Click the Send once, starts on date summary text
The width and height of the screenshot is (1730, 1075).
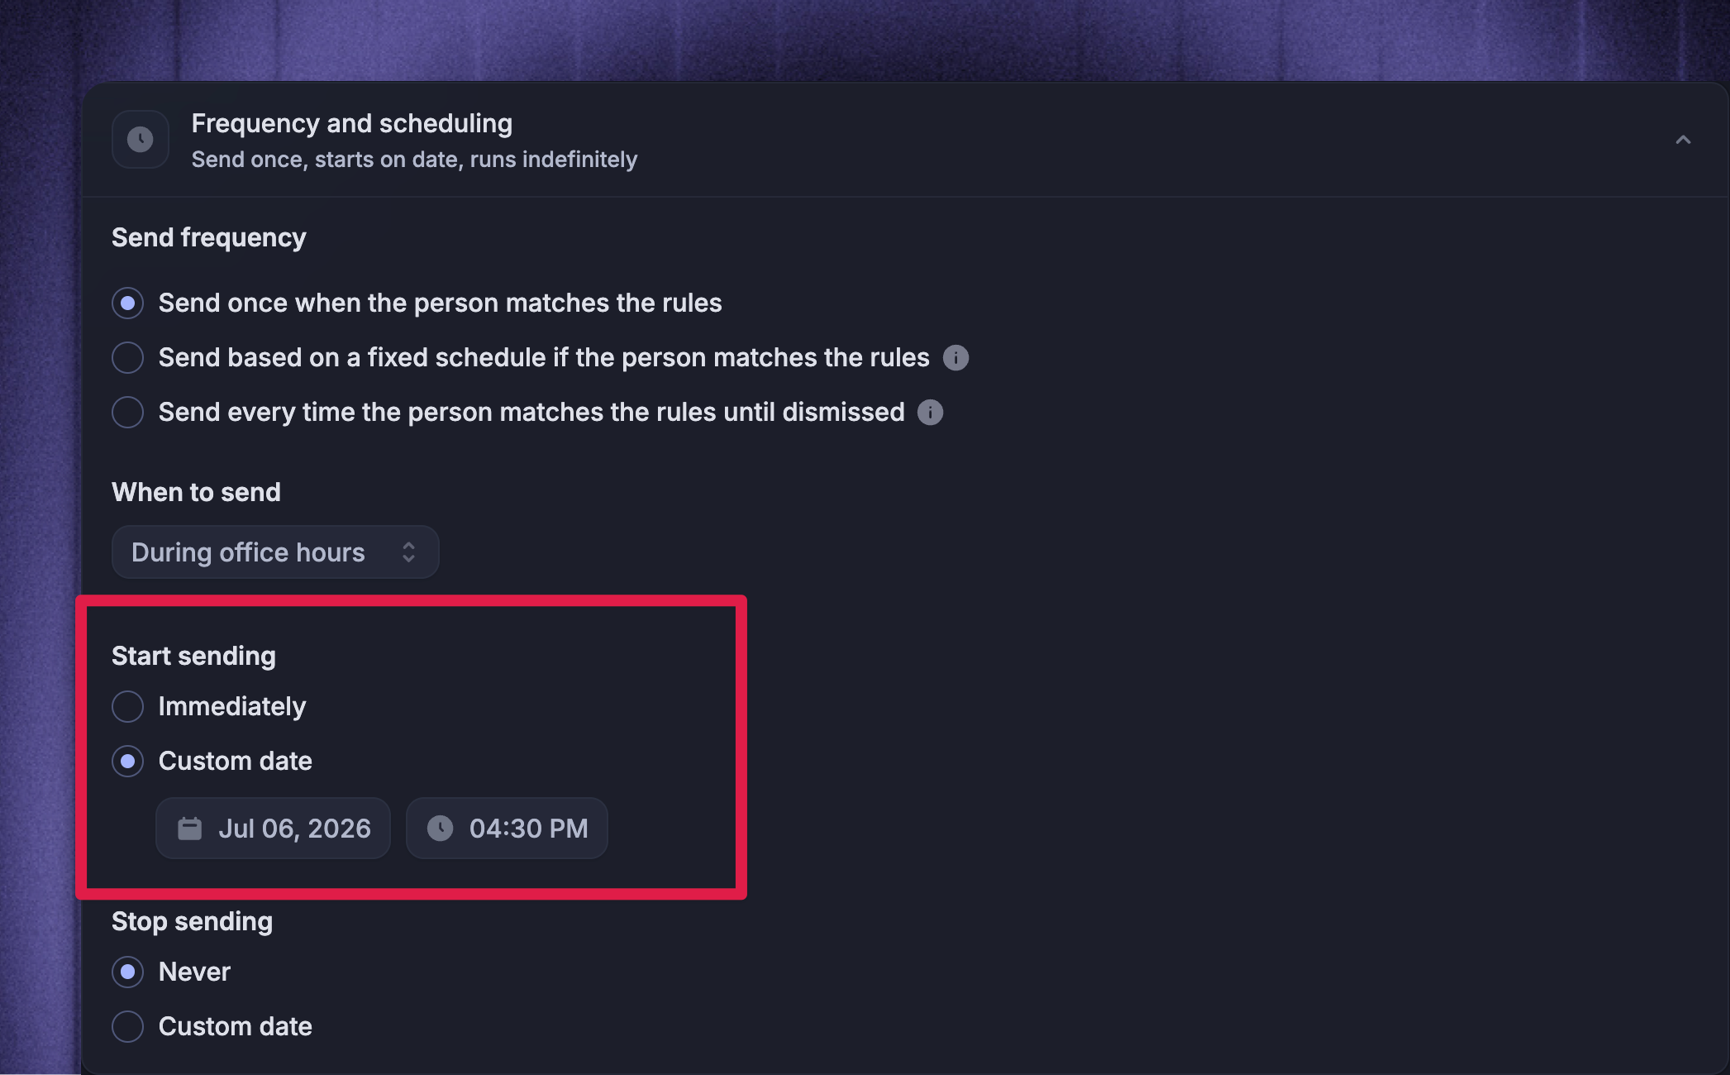pos(414,160)
